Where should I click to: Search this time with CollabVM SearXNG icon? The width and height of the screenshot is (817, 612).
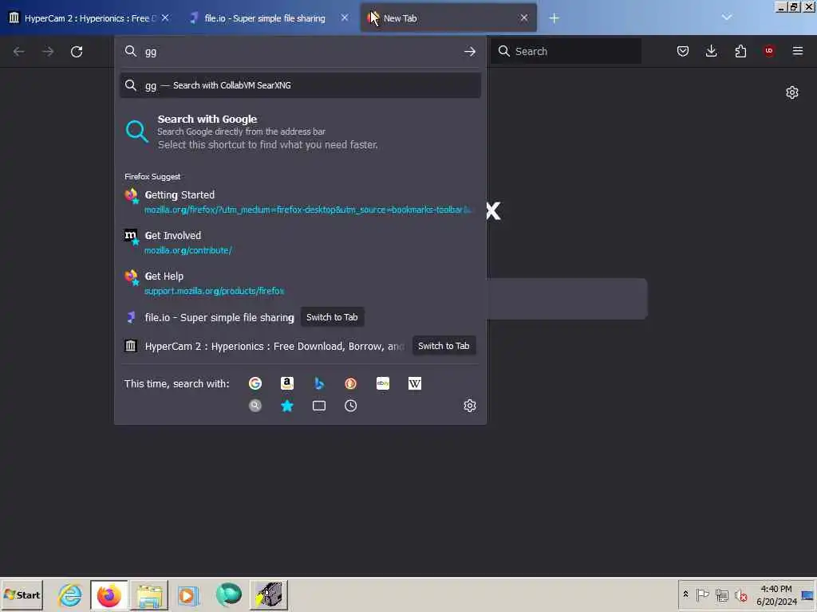(255, 406)
